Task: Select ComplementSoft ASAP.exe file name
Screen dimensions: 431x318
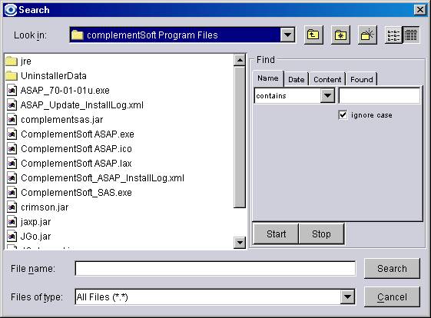Action: point(78,134)
